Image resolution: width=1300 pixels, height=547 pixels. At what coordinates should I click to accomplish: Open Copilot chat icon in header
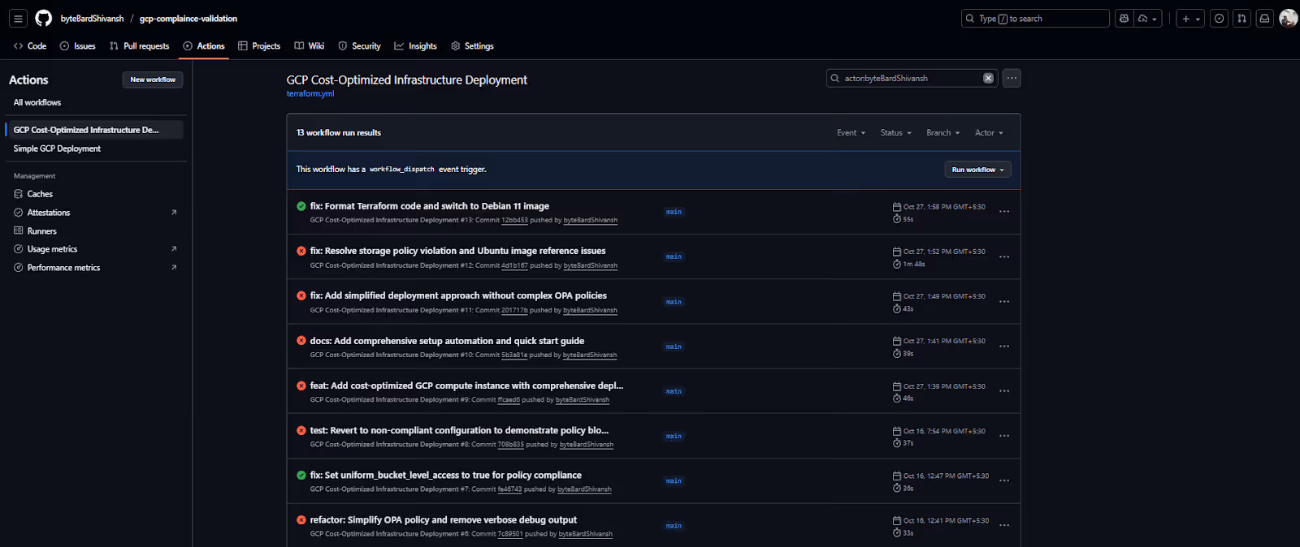pos(1124,19)
